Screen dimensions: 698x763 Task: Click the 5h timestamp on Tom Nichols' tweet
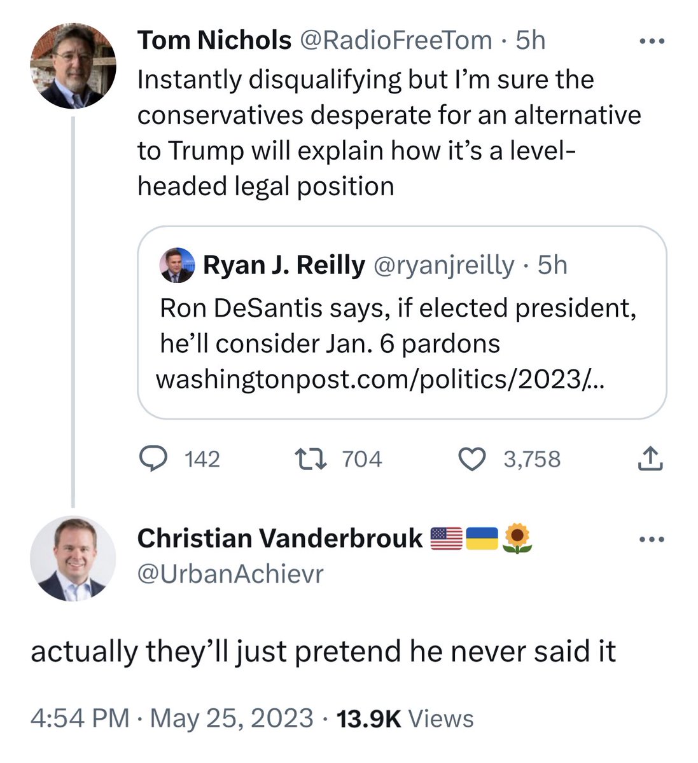coord(530,41)
